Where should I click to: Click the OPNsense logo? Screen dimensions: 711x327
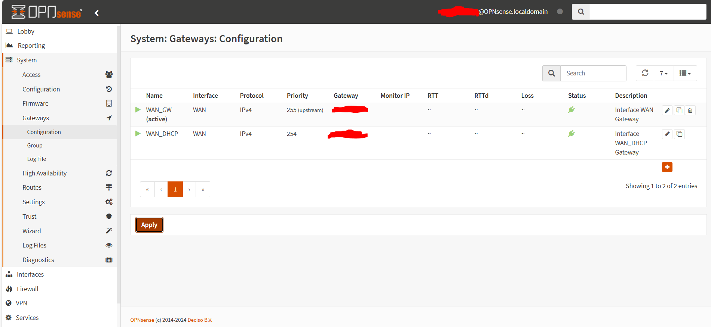[x=46, y=12]
